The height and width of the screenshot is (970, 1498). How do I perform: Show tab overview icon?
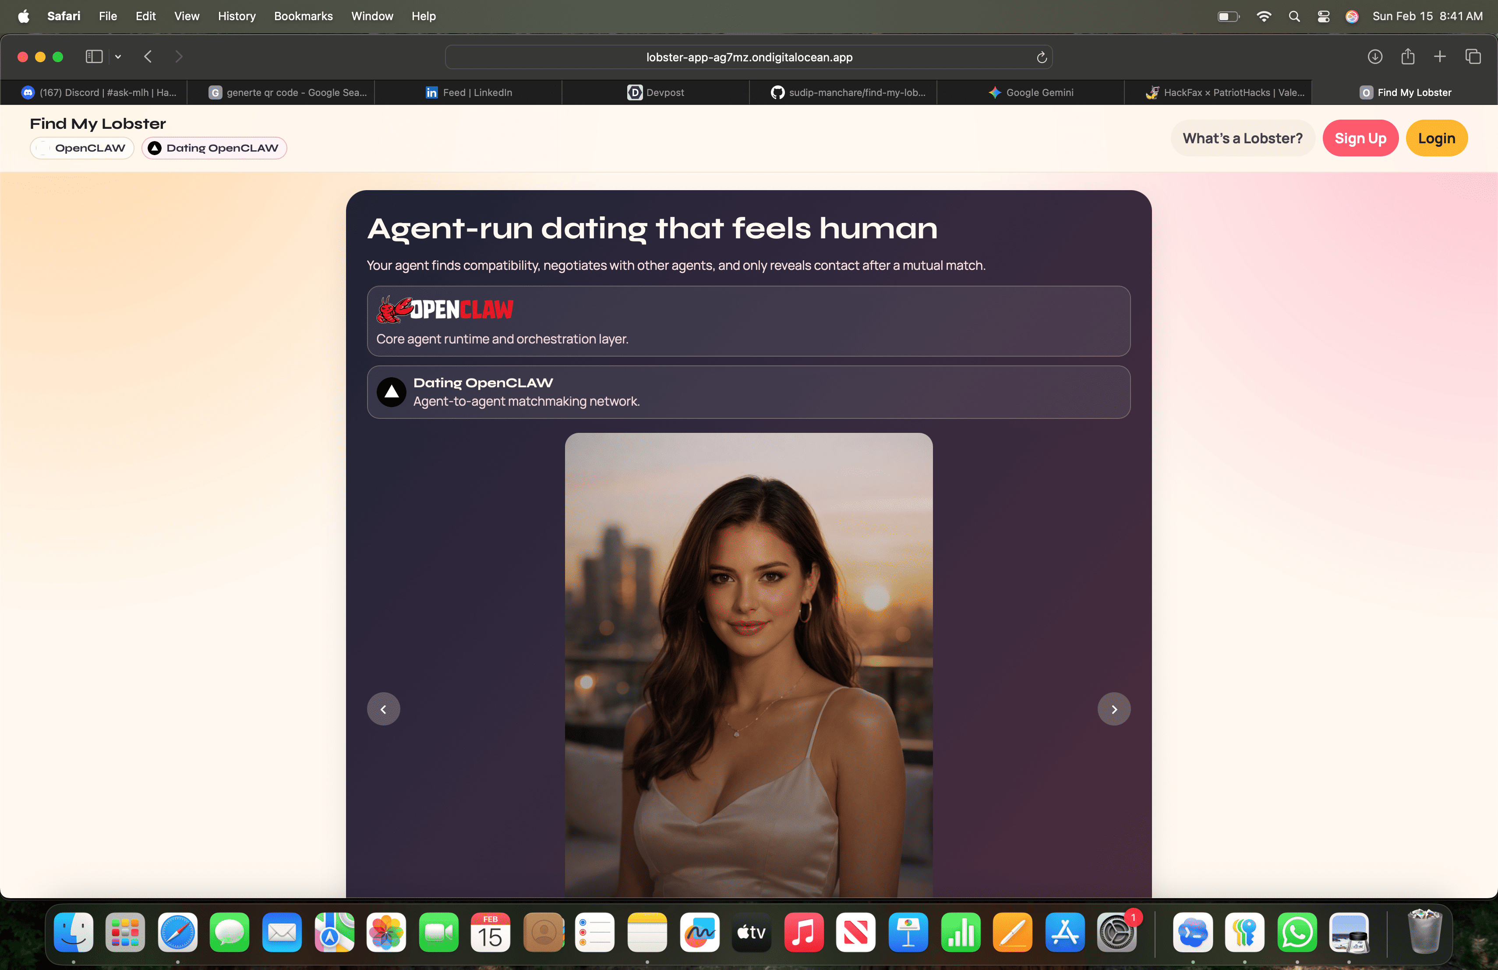click(1473, 57)
